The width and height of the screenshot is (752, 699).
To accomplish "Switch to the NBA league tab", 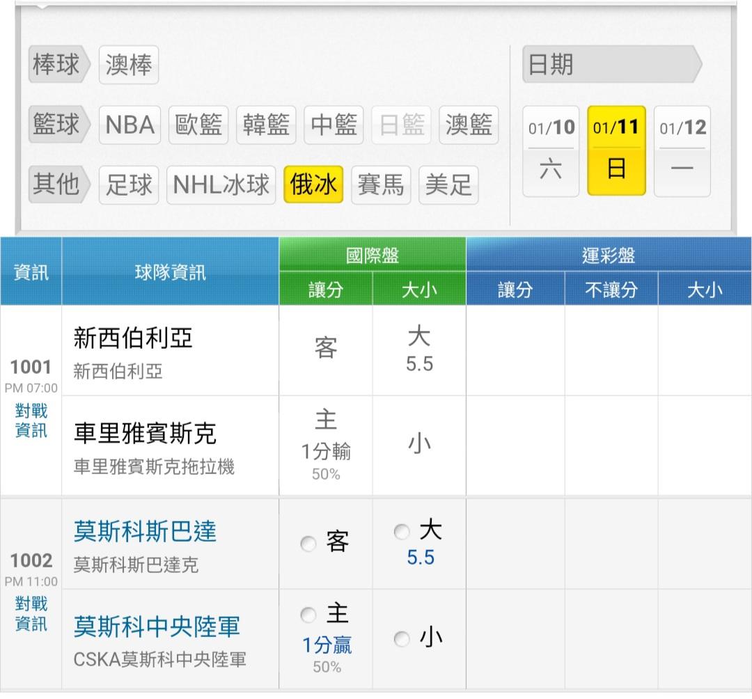I will (x=130, y=125).
